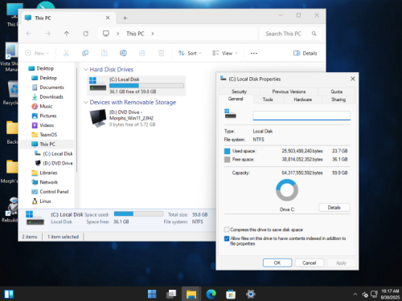Image resolution: width=402 pixels, height=301 pixels.
Task: Open Task View on the taskbar
Action: pyautogui.click(x=171, y=294)
